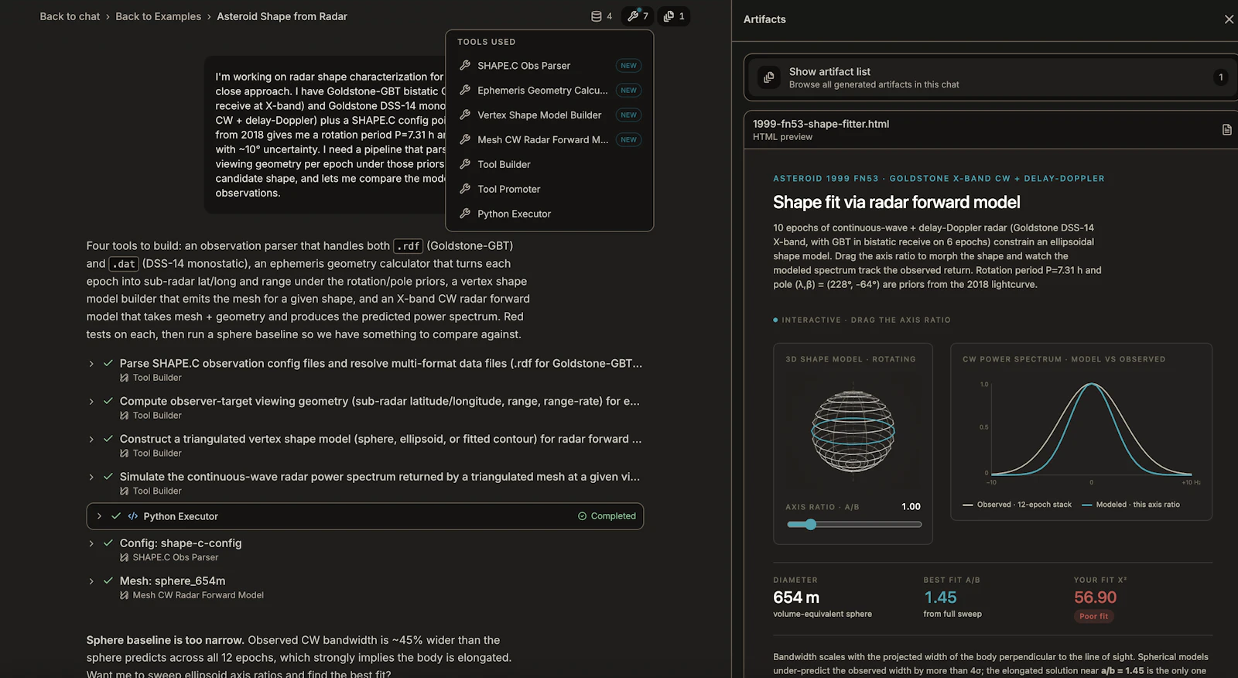Click the NEW badge on SHAPE.C Obs Parser

tap(628, 66)
